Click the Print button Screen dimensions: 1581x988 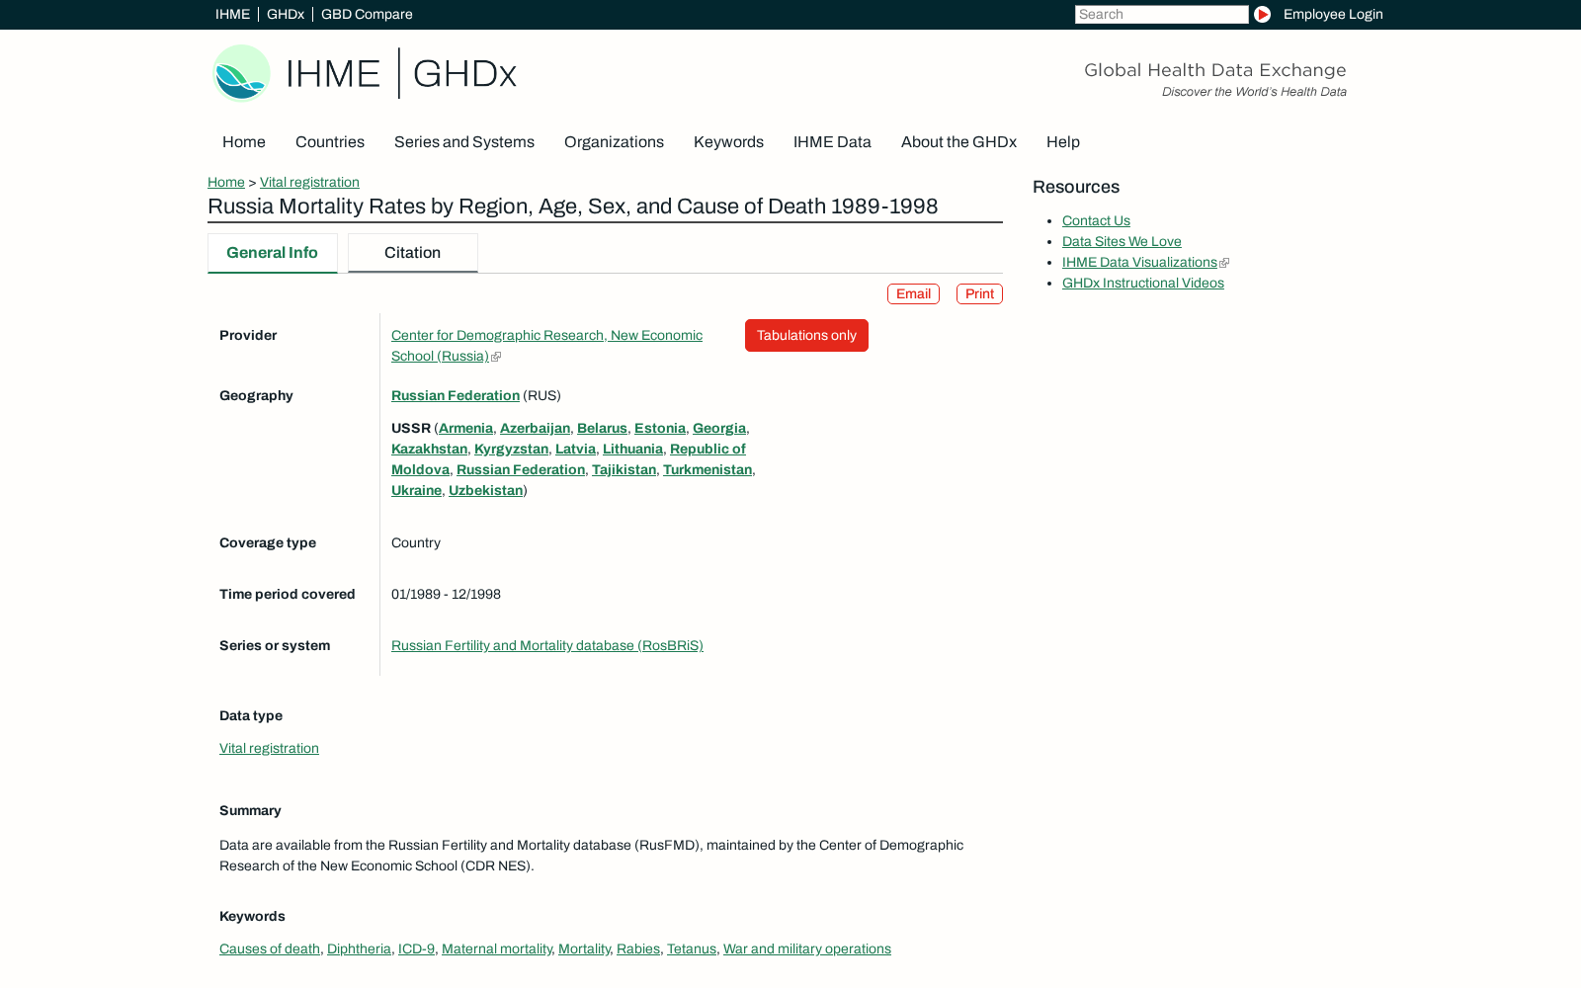(979, 294)
